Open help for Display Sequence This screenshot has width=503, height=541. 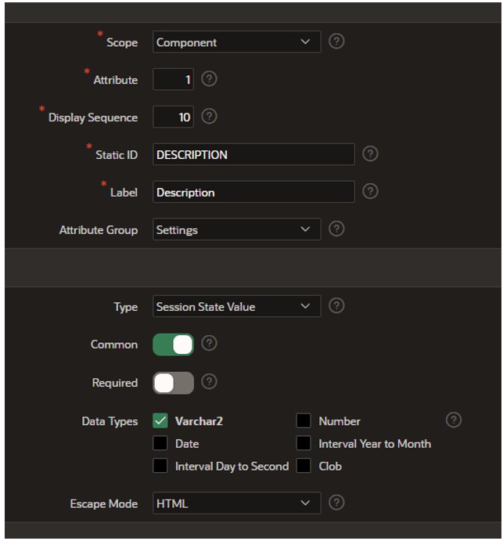[x=209, y=117]
